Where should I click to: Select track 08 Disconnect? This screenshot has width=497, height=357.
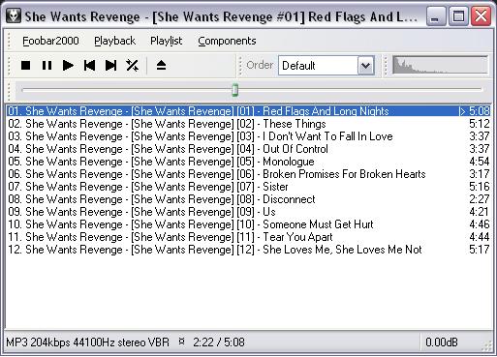[249, 199]
